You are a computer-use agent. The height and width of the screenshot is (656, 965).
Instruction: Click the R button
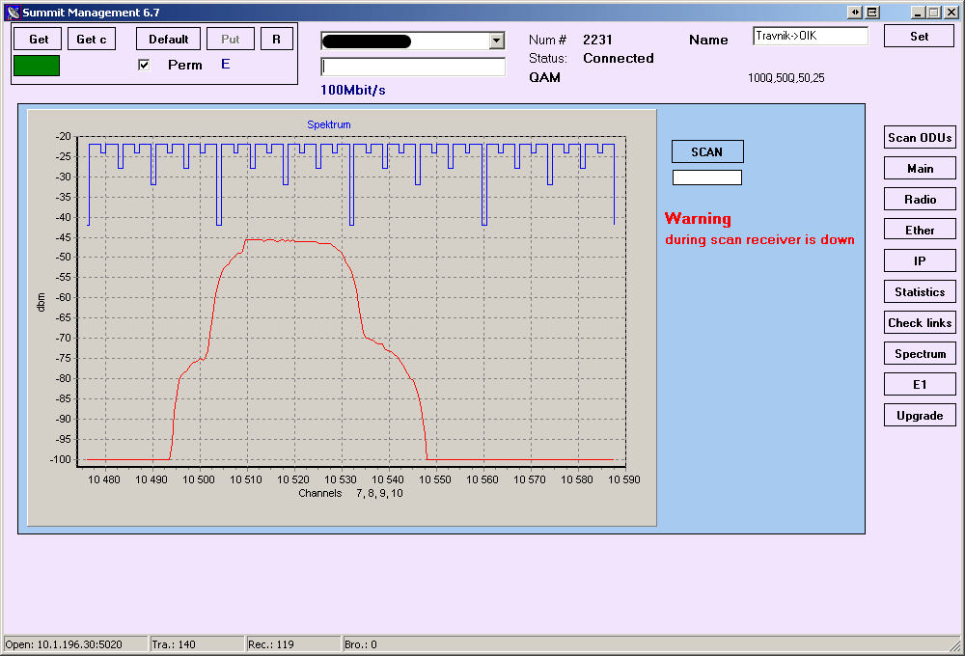click(x=276, y=39)
